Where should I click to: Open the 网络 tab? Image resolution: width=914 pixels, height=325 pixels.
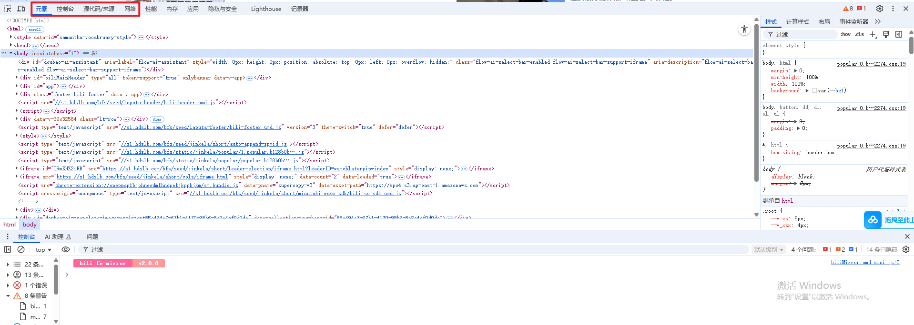coord(130,9)
